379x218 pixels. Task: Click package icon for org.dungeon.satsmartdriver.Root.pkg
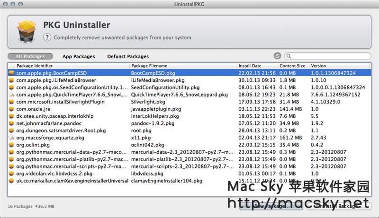coord(11,131)
